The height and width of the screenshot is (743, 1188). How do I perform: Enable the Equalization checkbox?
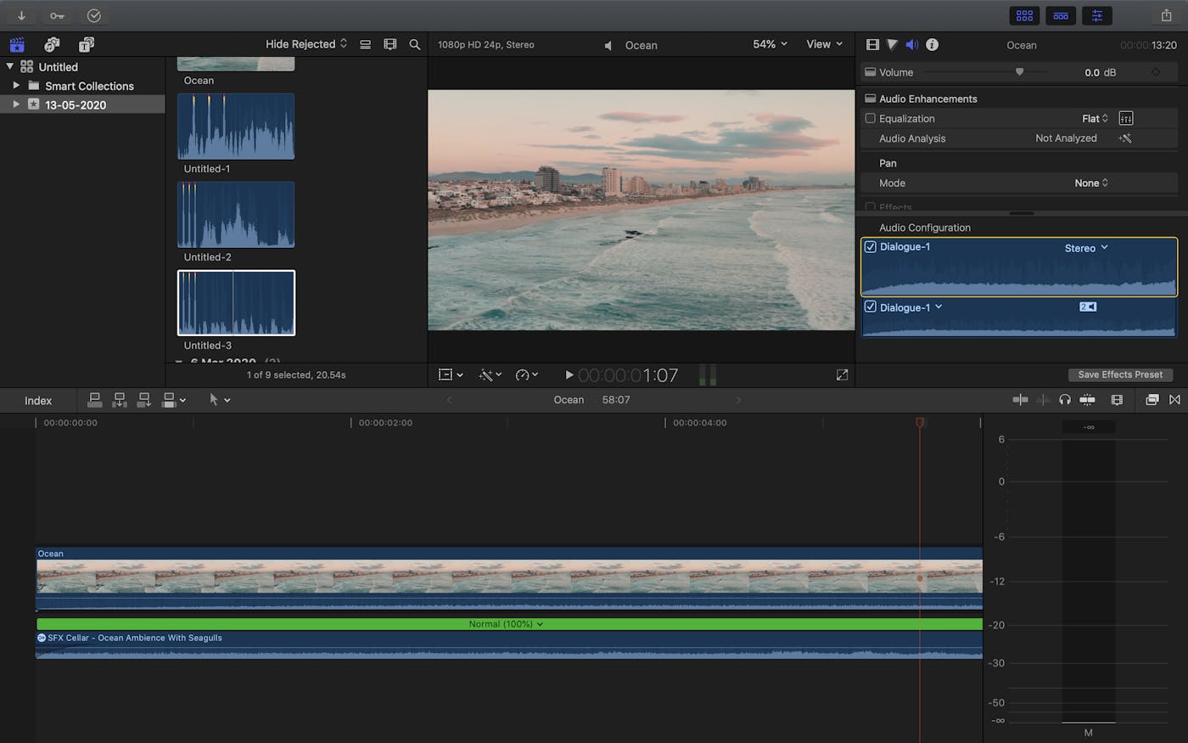tap(870, 119)
